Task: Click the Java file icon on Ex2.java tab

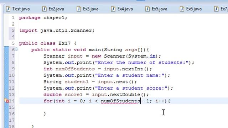Action: pyautogui.click(x=44, y=9)
